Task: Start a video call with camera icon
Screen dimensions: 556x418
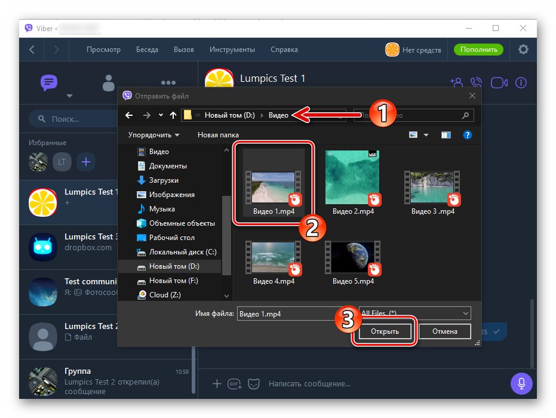Action: tap(499, 83)
